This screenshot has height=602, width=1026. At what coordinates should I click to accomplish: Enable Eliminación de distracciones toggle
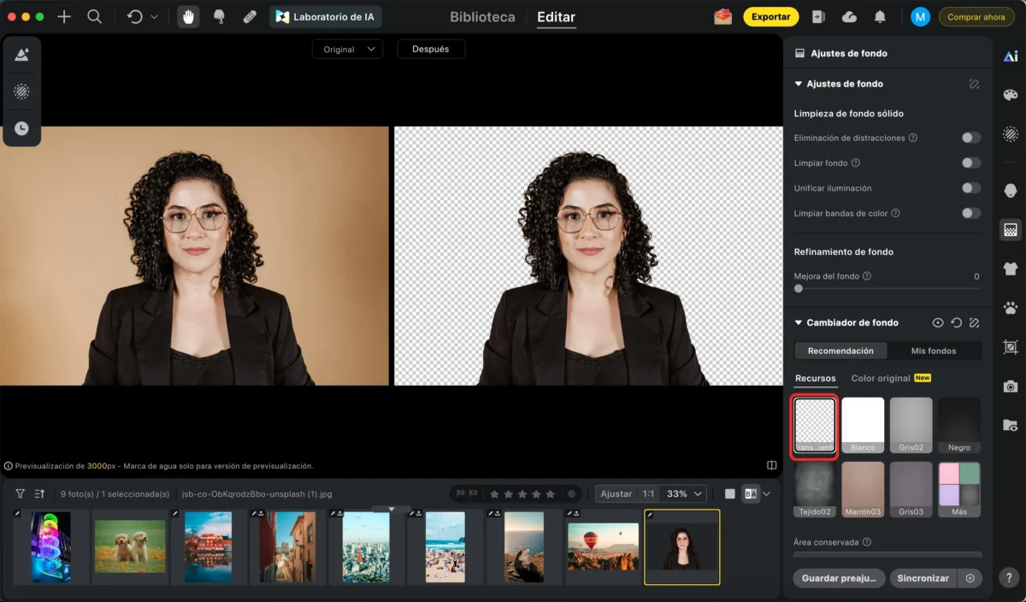click(x=970, y=138)
